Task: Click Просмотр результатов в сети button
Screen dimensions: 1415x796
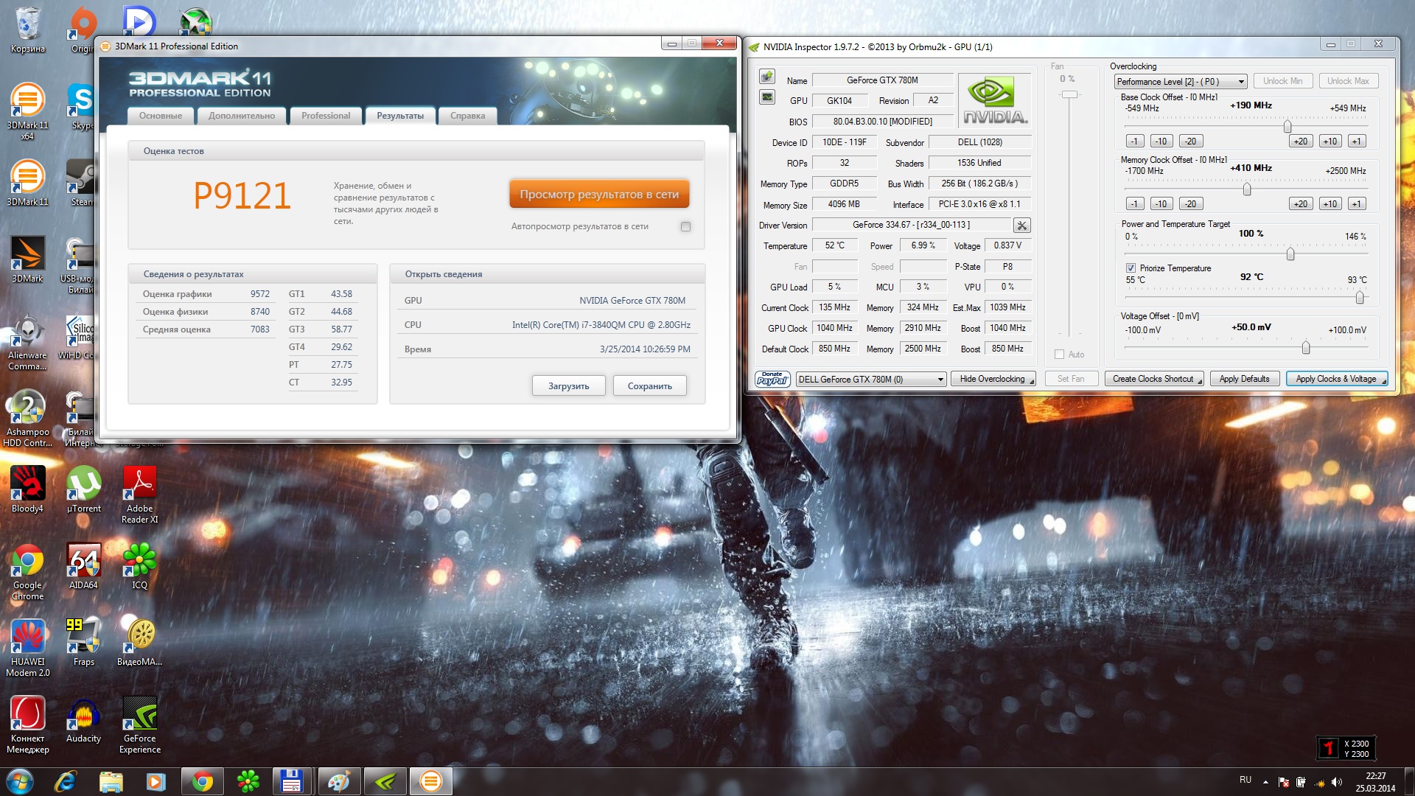Action: pyautogui.click(x=599, y=195)
